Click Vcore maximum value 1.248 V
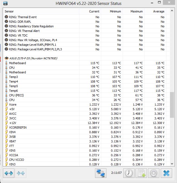This screenshot has height=183, width=177. (x=138, y=104)
